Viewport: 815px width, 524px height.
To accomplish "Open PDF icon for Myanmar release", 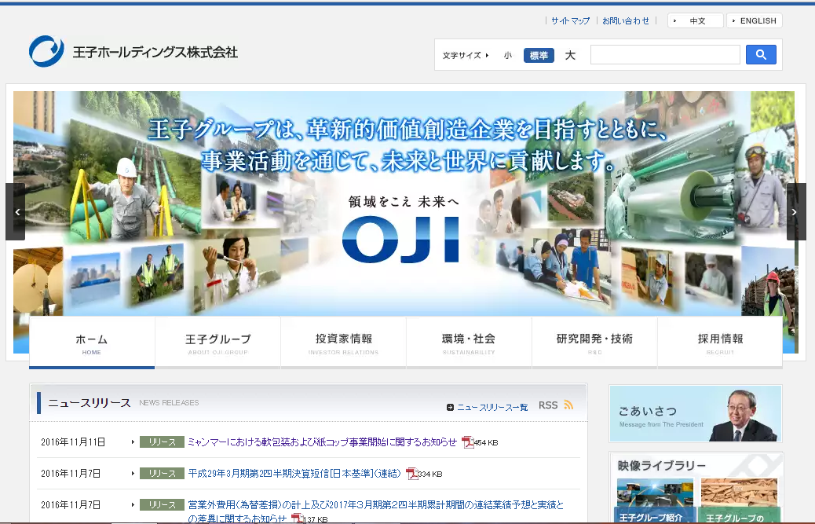I will 467,442.
